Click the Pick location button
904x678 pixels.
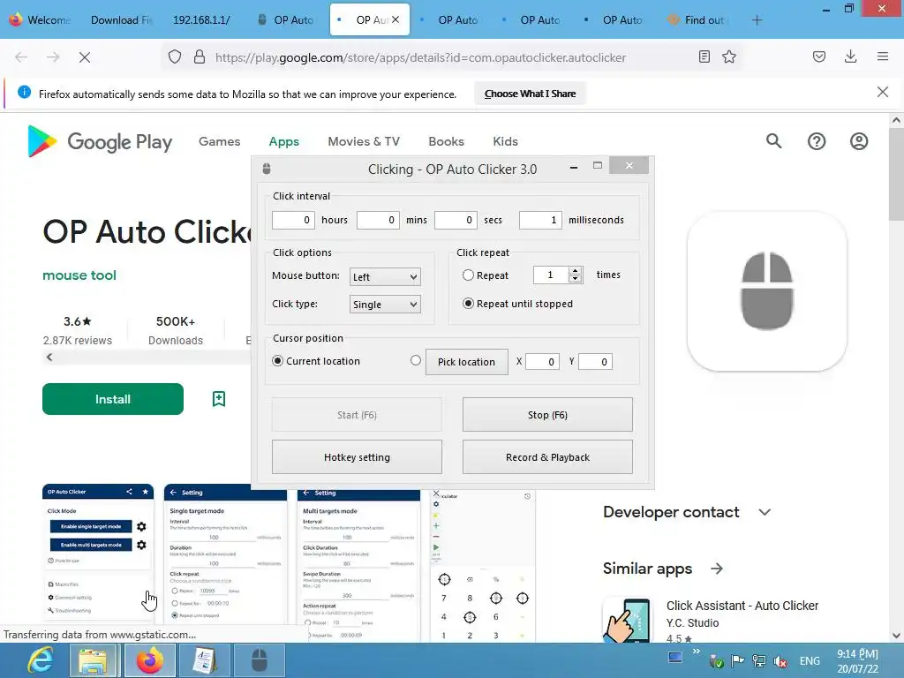click(x=466, y=362)
